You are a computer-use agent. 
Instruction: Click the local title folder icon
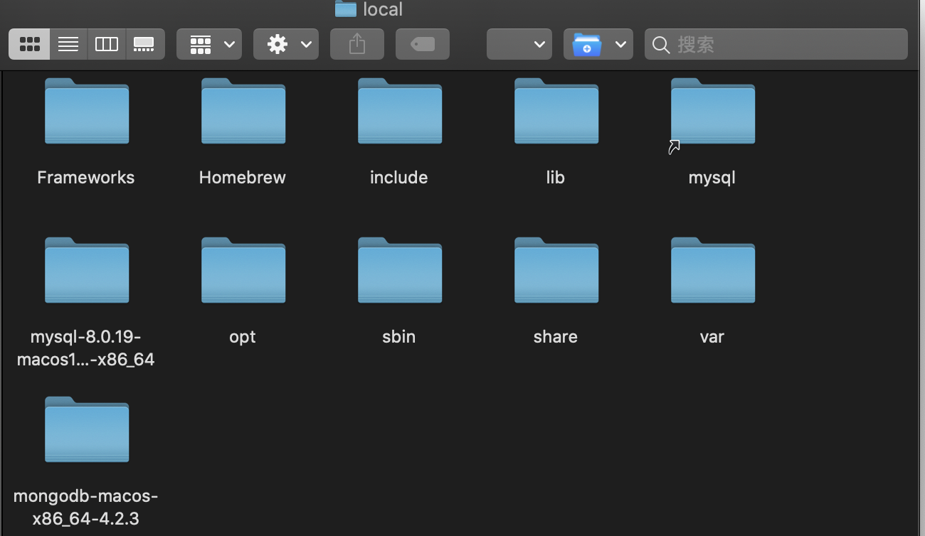[x=346, y=9]
